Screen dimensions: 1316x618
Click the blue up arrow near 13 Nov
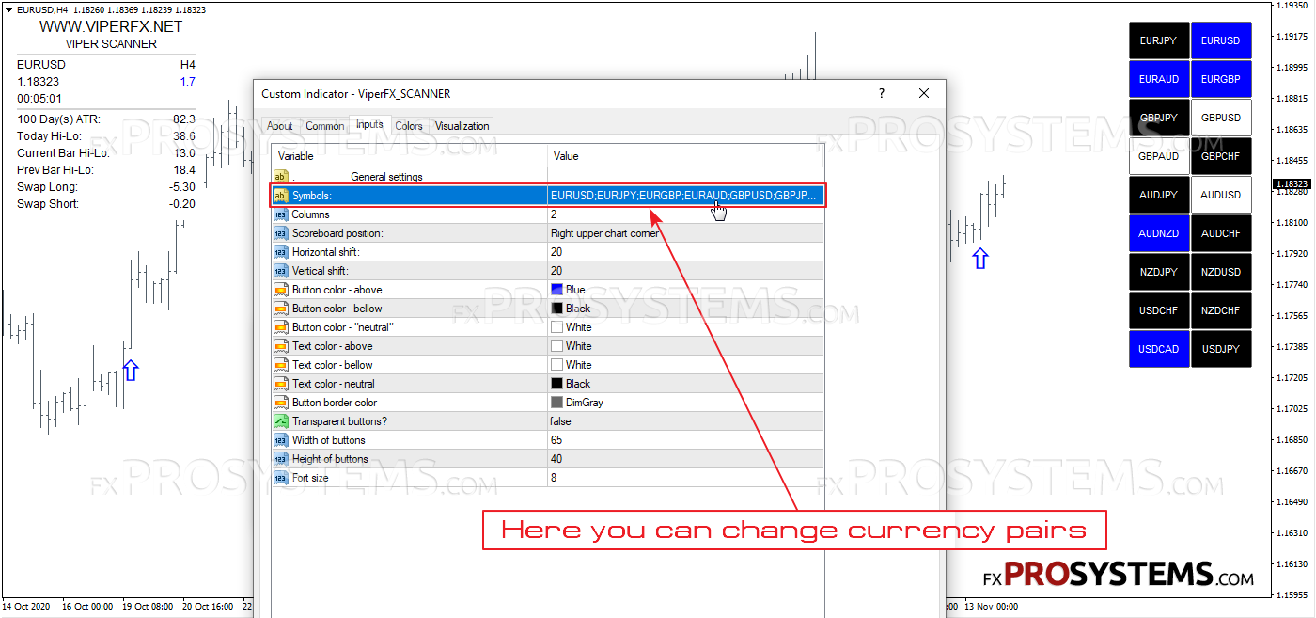(x=980, y=259)
